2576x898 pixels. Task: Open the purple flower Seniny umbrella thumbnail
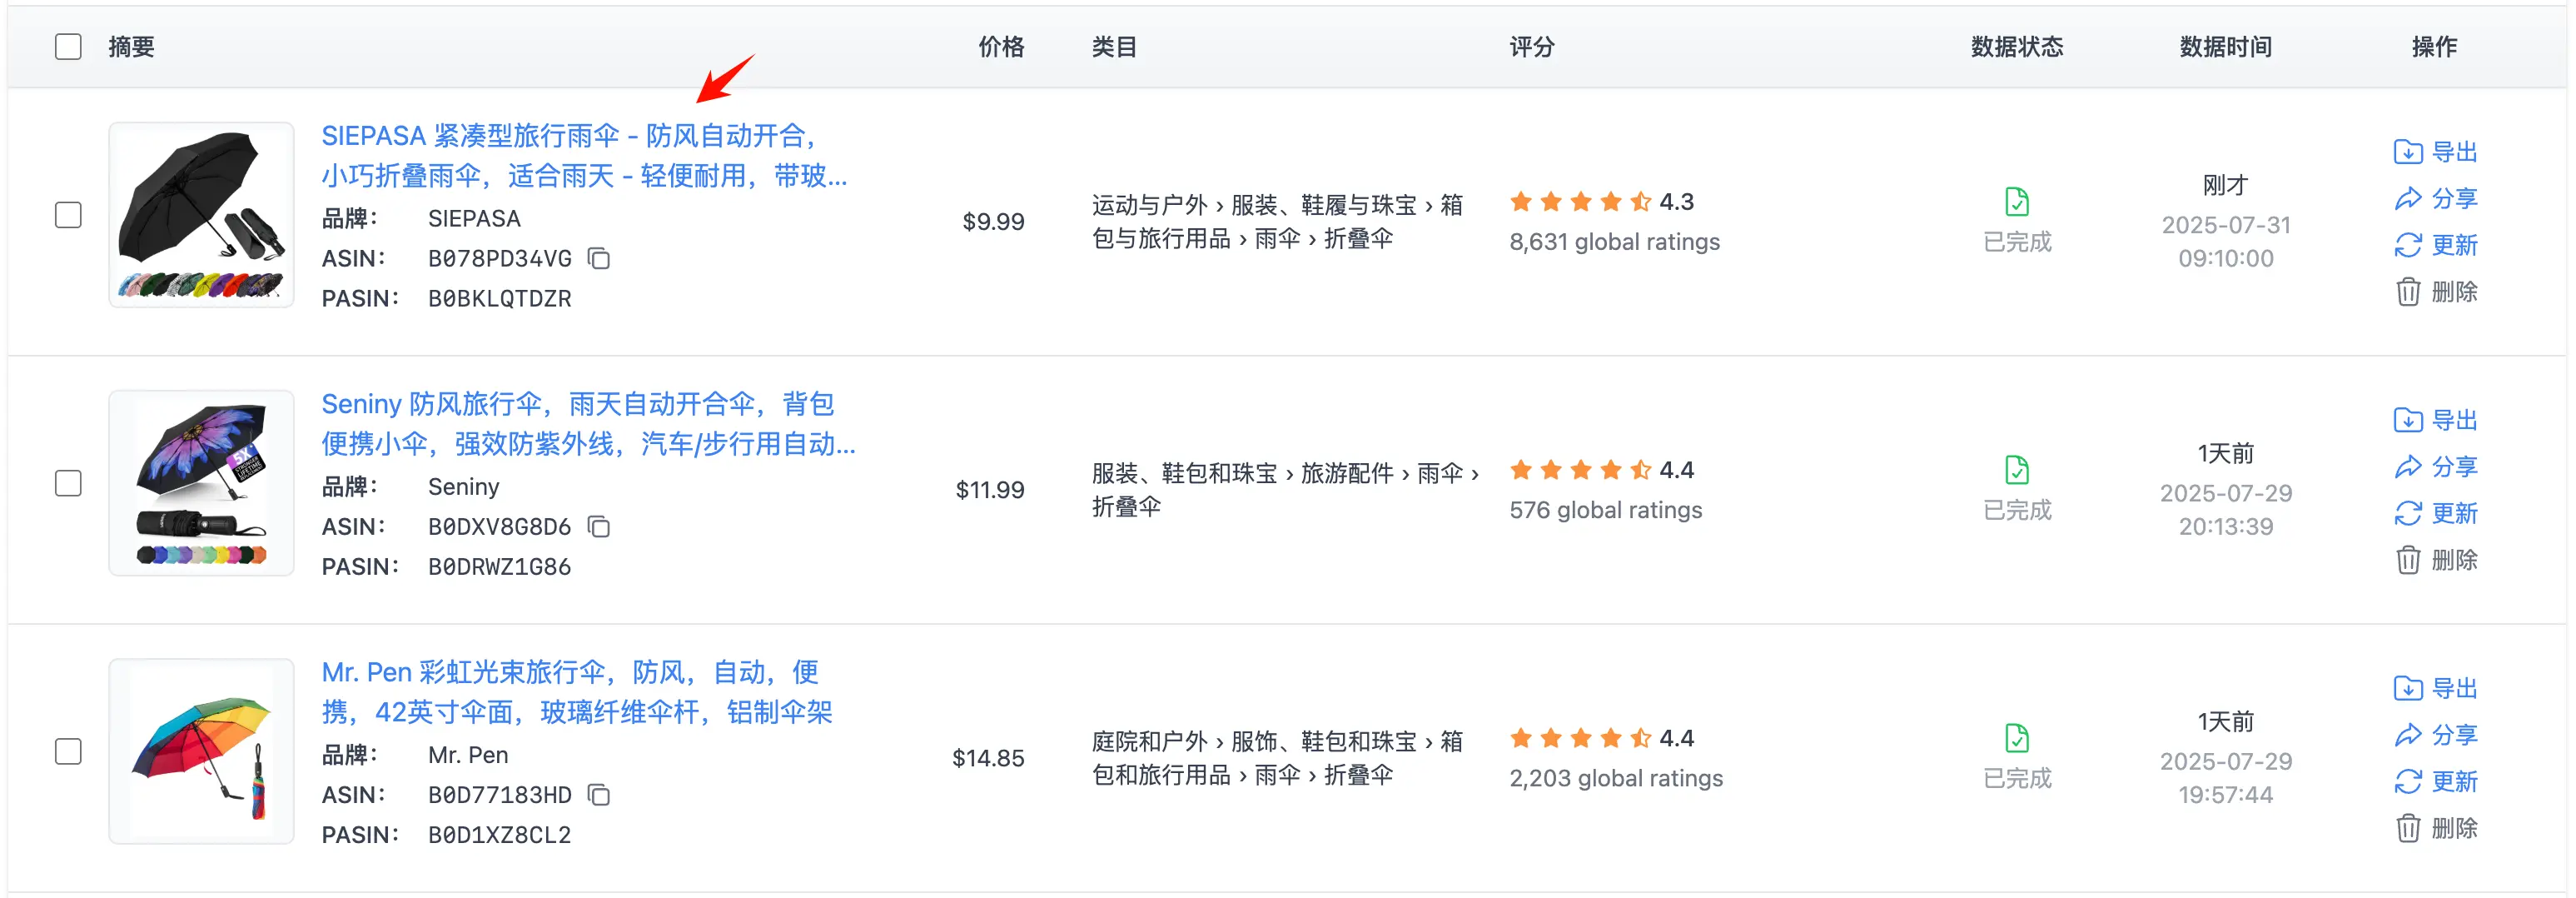pos(201,483)
